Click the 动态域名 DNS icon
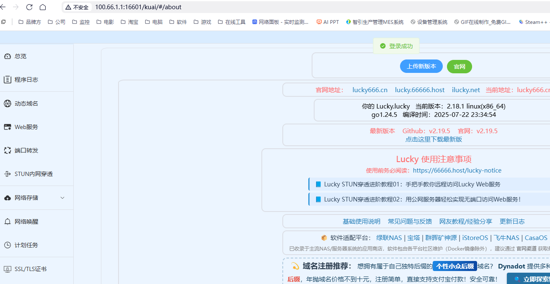This screenshot has height=284, width=550. click(x=8, y=103)
